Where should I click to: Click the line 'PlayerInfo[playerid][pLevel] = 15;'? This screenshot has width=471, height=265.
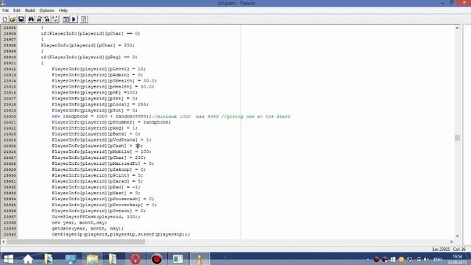click(x=99, y=68)
